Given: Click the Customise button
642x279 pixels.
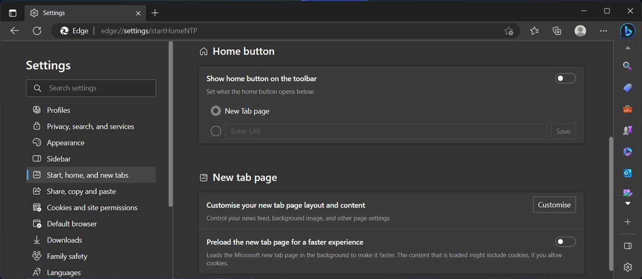Looking at the screenshot, I should click(x=554, y=205).
